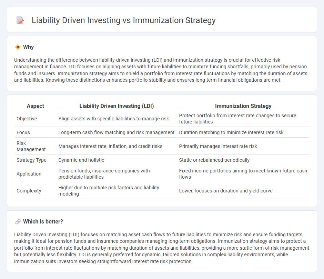Click cell 'Higher due to multiple risk factors'
This screenshot has width=324, height=279.
(x=117, y=191)
